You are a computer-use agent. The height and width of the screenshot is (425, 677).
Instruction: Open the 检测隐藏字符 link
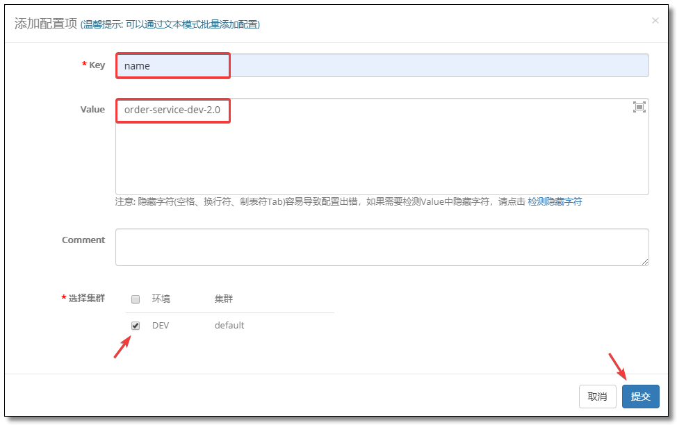tap(555, 201)
